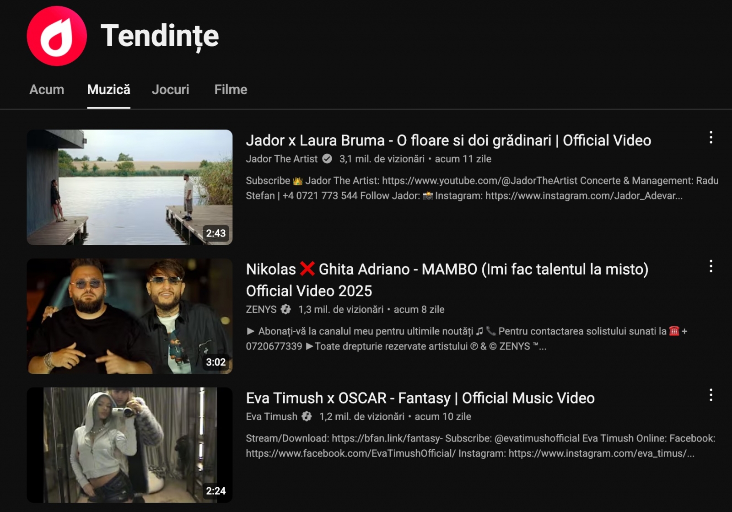This screenshot has height=512, width=732.
Task: Open the Filme tab
Action: click(230, 90)
